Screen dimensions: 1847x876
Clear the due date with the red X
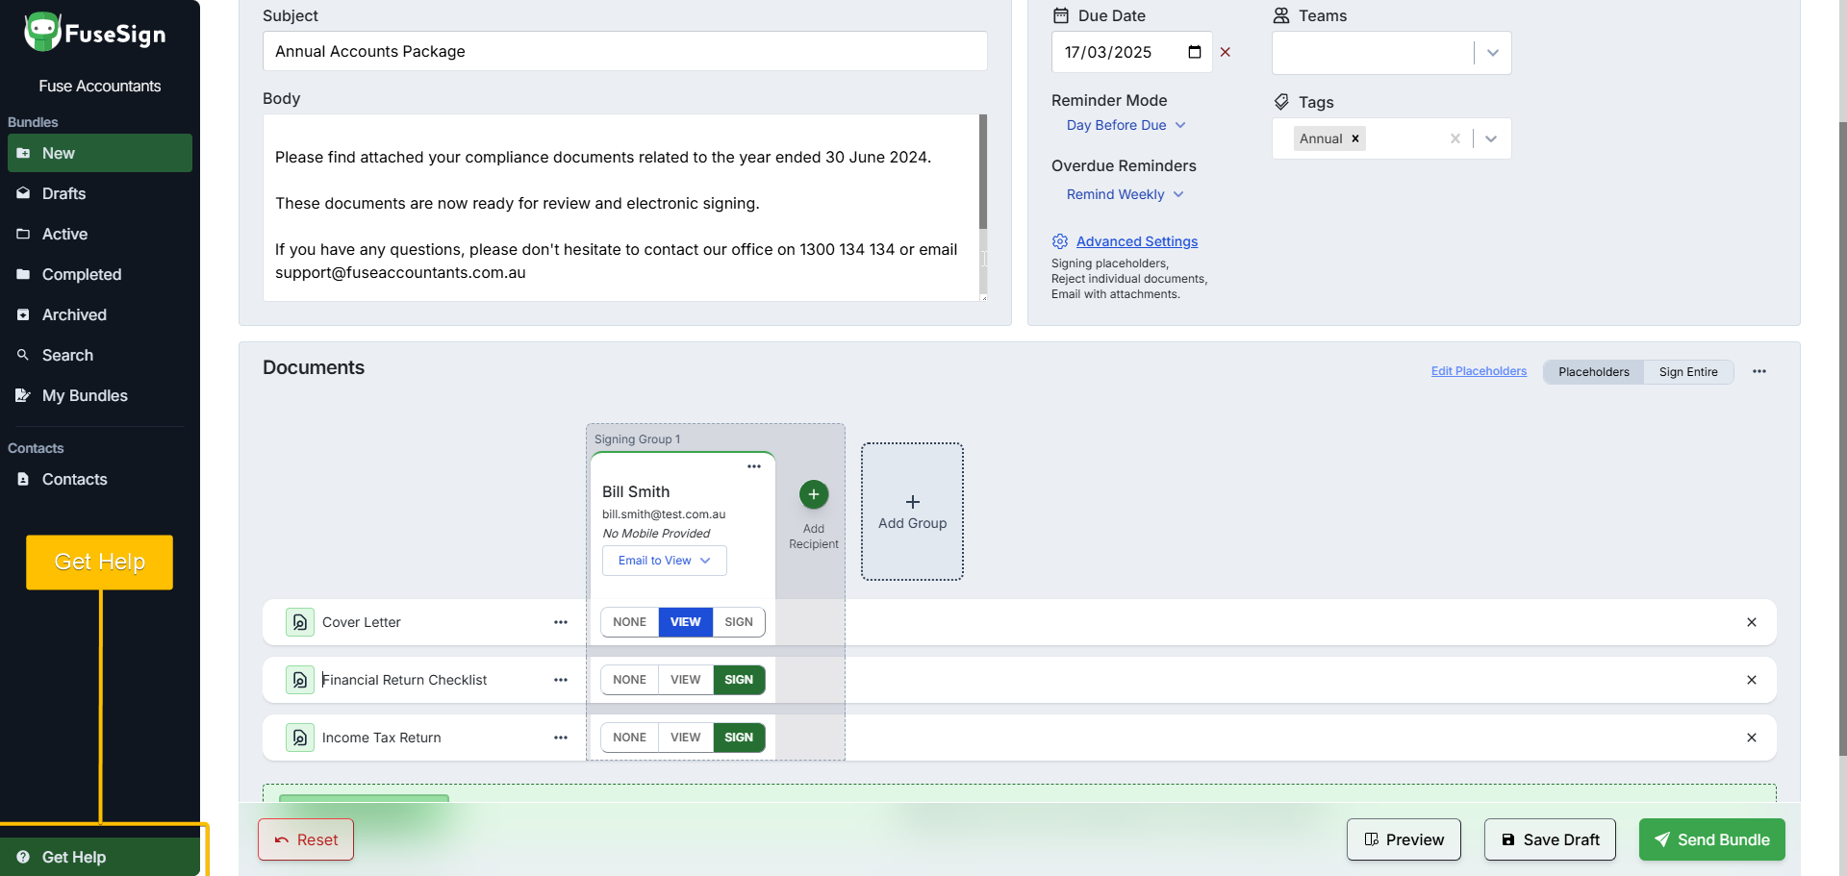coord(1225,52)
